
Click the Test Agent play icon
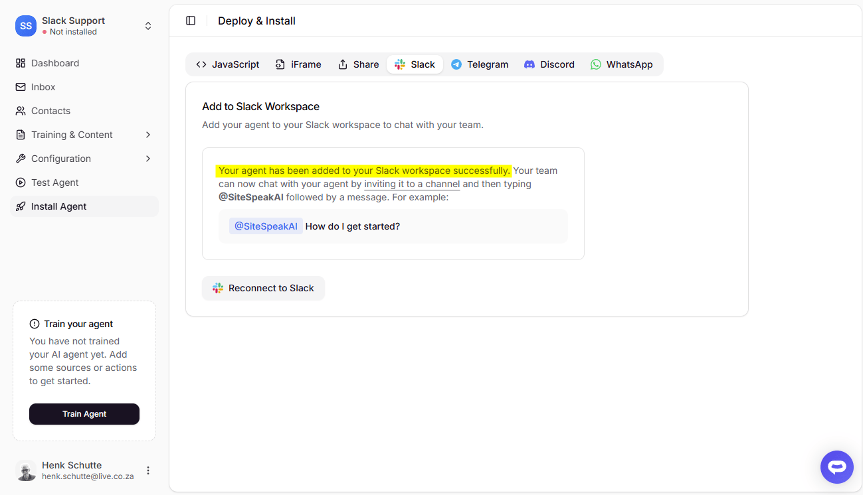click(21, 182)
